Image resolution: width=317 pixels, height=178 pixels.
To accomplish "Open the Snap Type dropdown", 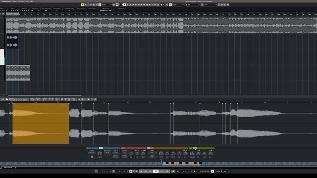I will tap(178, 4).
